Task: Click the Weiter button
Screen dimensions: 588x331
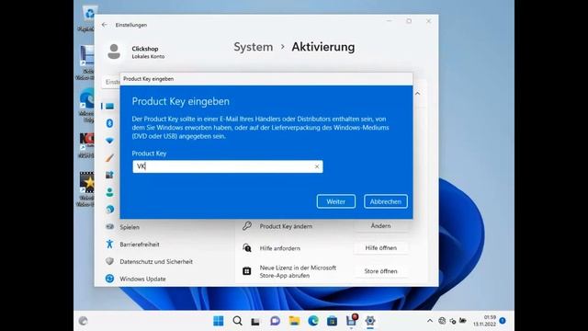Action: tap(336, 201)
